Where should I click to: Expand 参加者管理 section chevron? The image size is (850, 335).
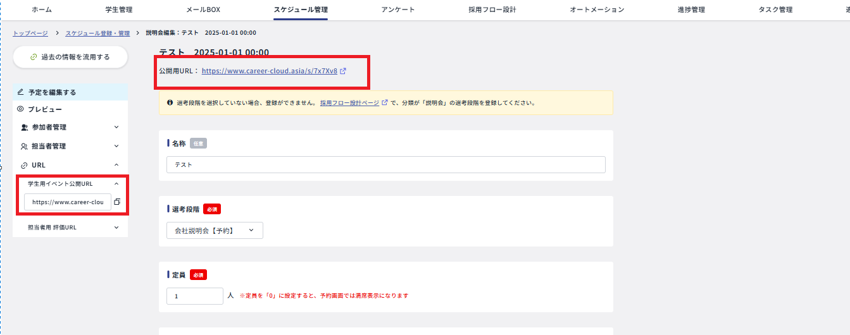[116, 127]
